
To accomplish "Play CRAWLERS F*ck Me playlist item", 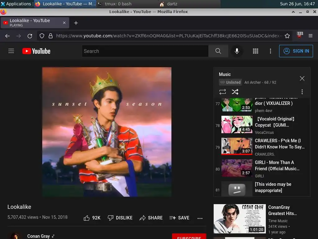I will click(261, 147).
